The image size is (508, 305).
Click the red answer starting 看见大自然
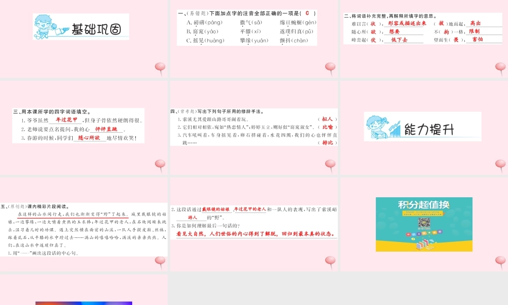256,234
